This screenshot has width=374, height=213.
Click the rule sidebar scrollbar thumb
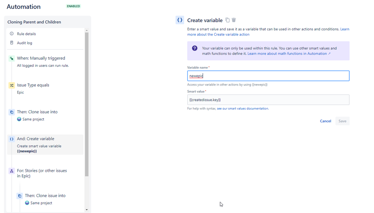[87, 104]
